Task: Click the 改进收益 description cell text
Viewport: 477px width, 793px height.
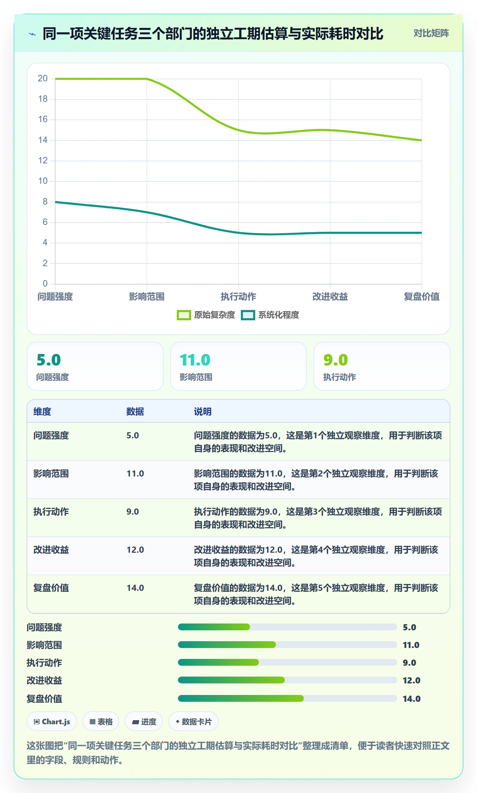Action: click(x=316, y=556)
